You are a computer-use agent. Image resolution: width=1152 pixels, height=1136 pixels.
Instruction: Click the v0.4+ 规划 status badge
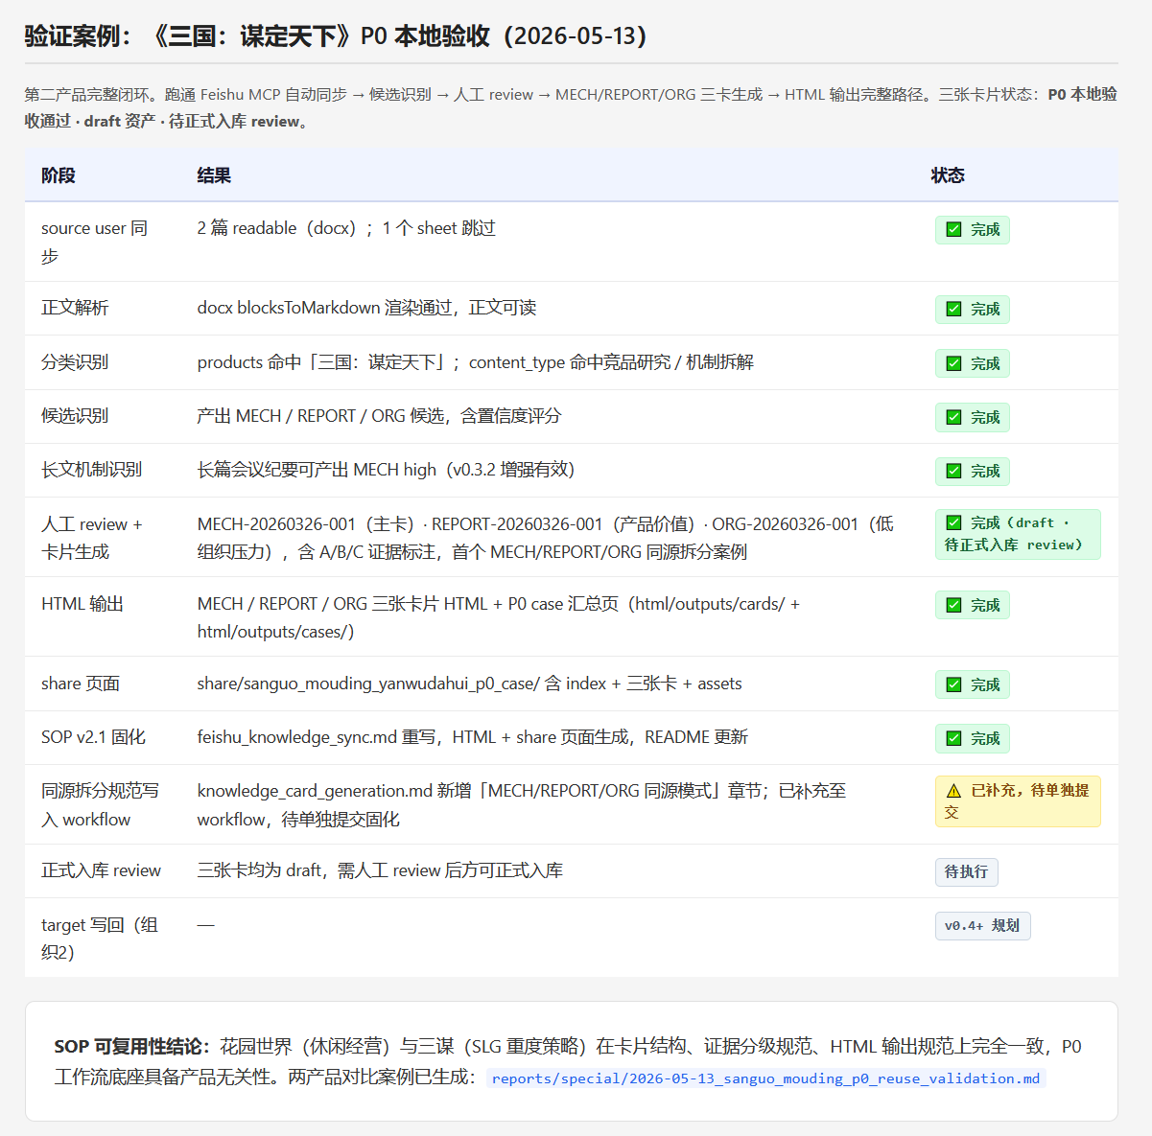pyautogui.click(x=982, y=925)
